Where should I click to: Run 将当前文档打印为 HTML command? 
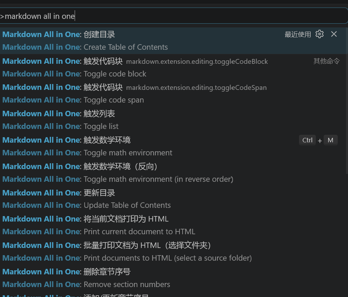85,219
